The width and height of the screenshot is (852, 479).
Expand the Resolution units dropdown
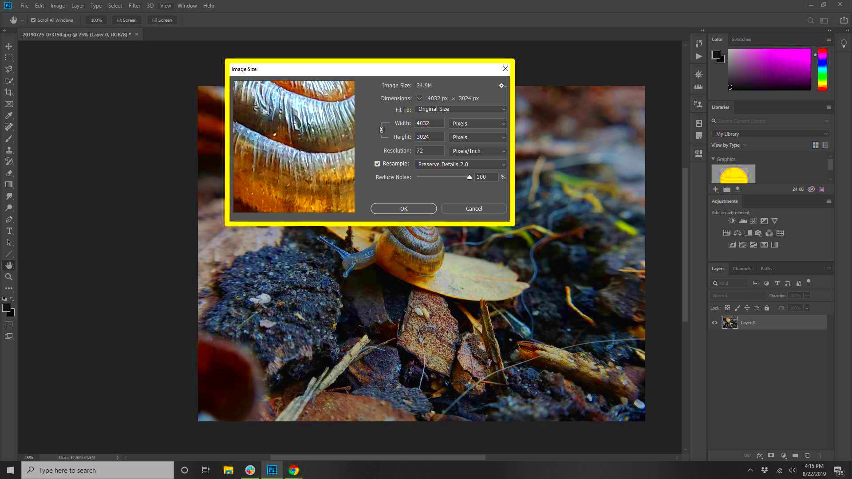click(503, 151)
